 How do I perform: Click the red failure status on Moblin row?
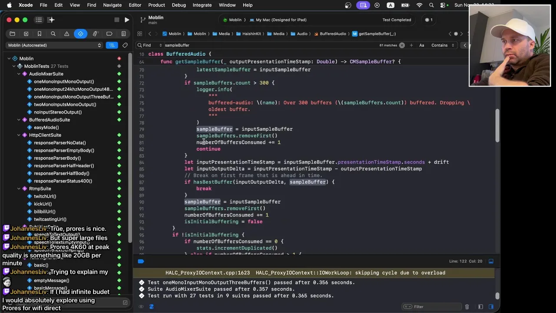click(119, 59)
